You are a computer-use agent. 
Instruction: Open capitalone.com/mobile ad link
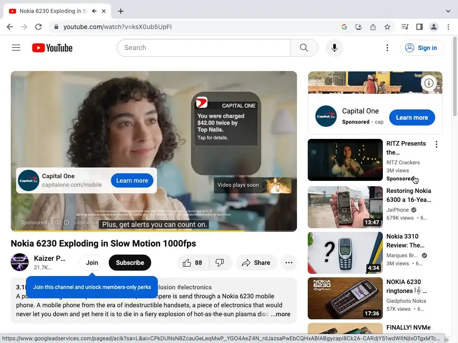(x=72, y=184)
